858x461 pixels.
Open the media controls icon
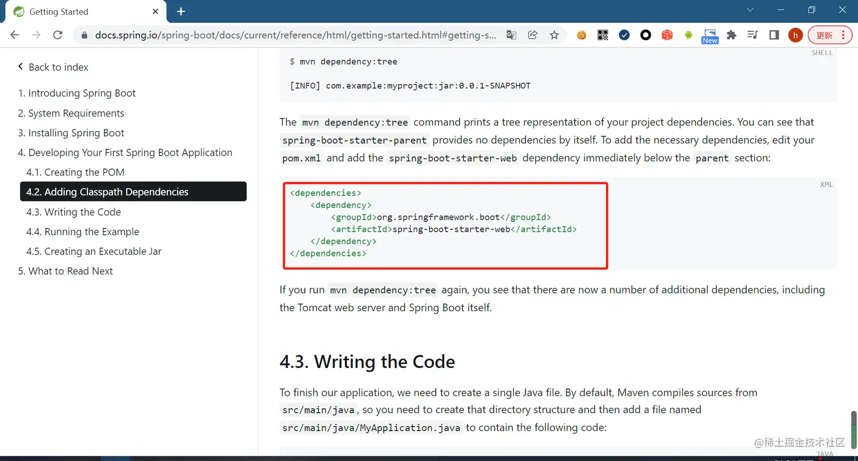click(x=753, y=35)
